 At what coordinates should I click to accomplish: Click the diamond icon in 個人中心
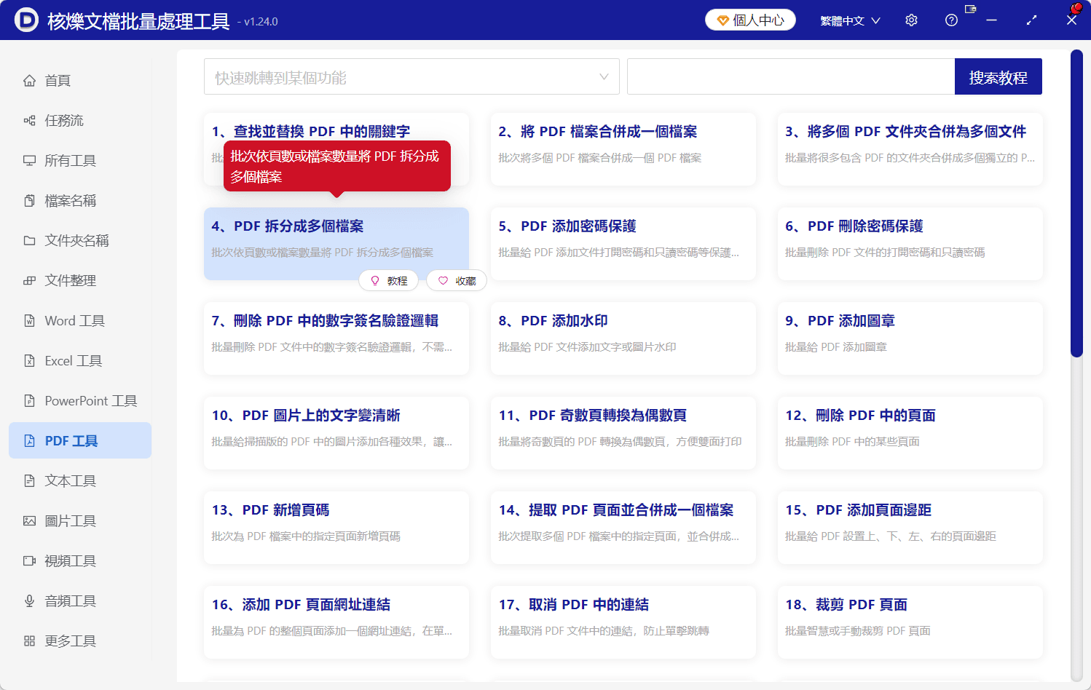[722, 20]
